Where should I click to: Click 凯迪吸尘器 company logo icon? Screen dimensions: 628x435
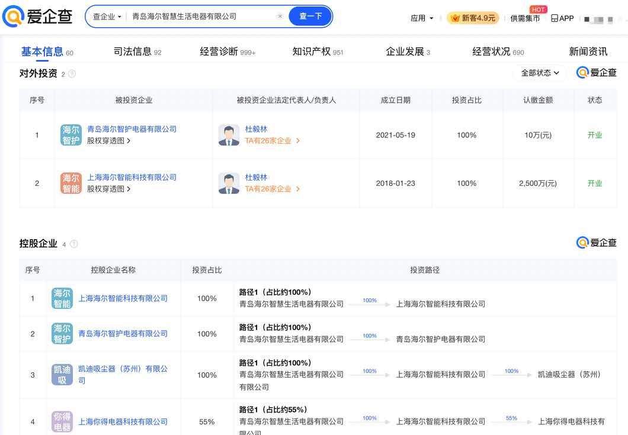click(x=62, y=375)
